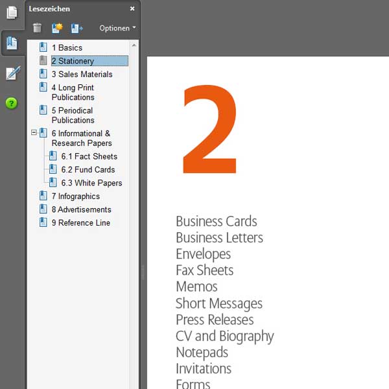Select the 2 Stationery bookmark
The height and width of the screenshot is (389, 389).
(73, 61)
